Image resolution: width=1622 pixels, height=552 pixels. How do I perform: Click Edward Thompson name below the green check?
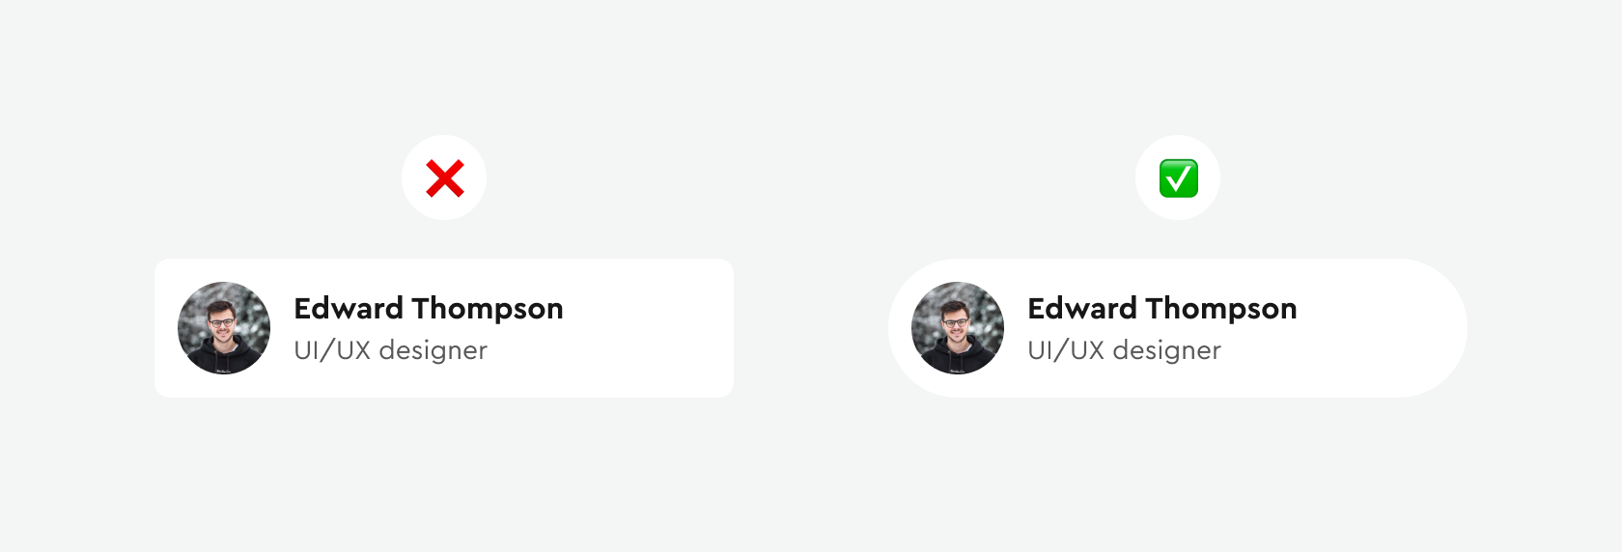pos(1162,309)
